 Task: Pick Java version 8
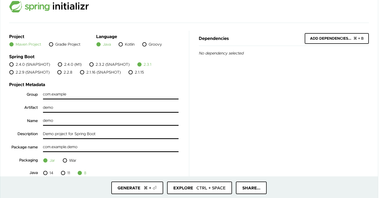coord(82,173)
